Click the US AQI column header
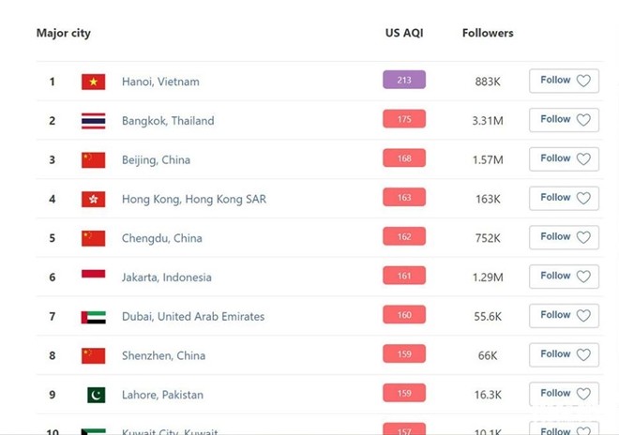619x435 pixels. point(405,33)
